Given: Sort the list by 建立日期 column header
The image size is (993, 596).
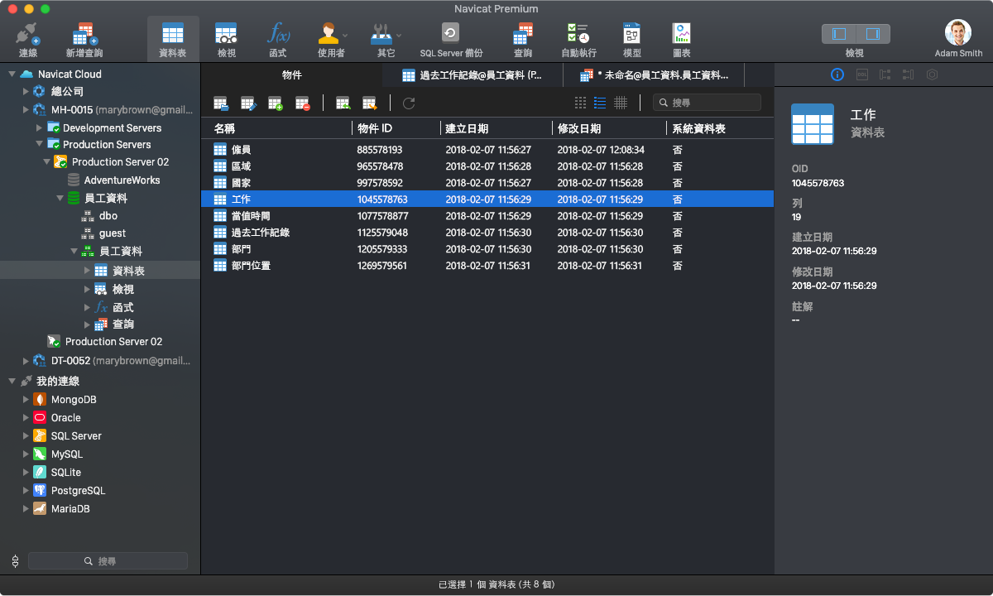Looking at the screenshot, I should 496,128.
